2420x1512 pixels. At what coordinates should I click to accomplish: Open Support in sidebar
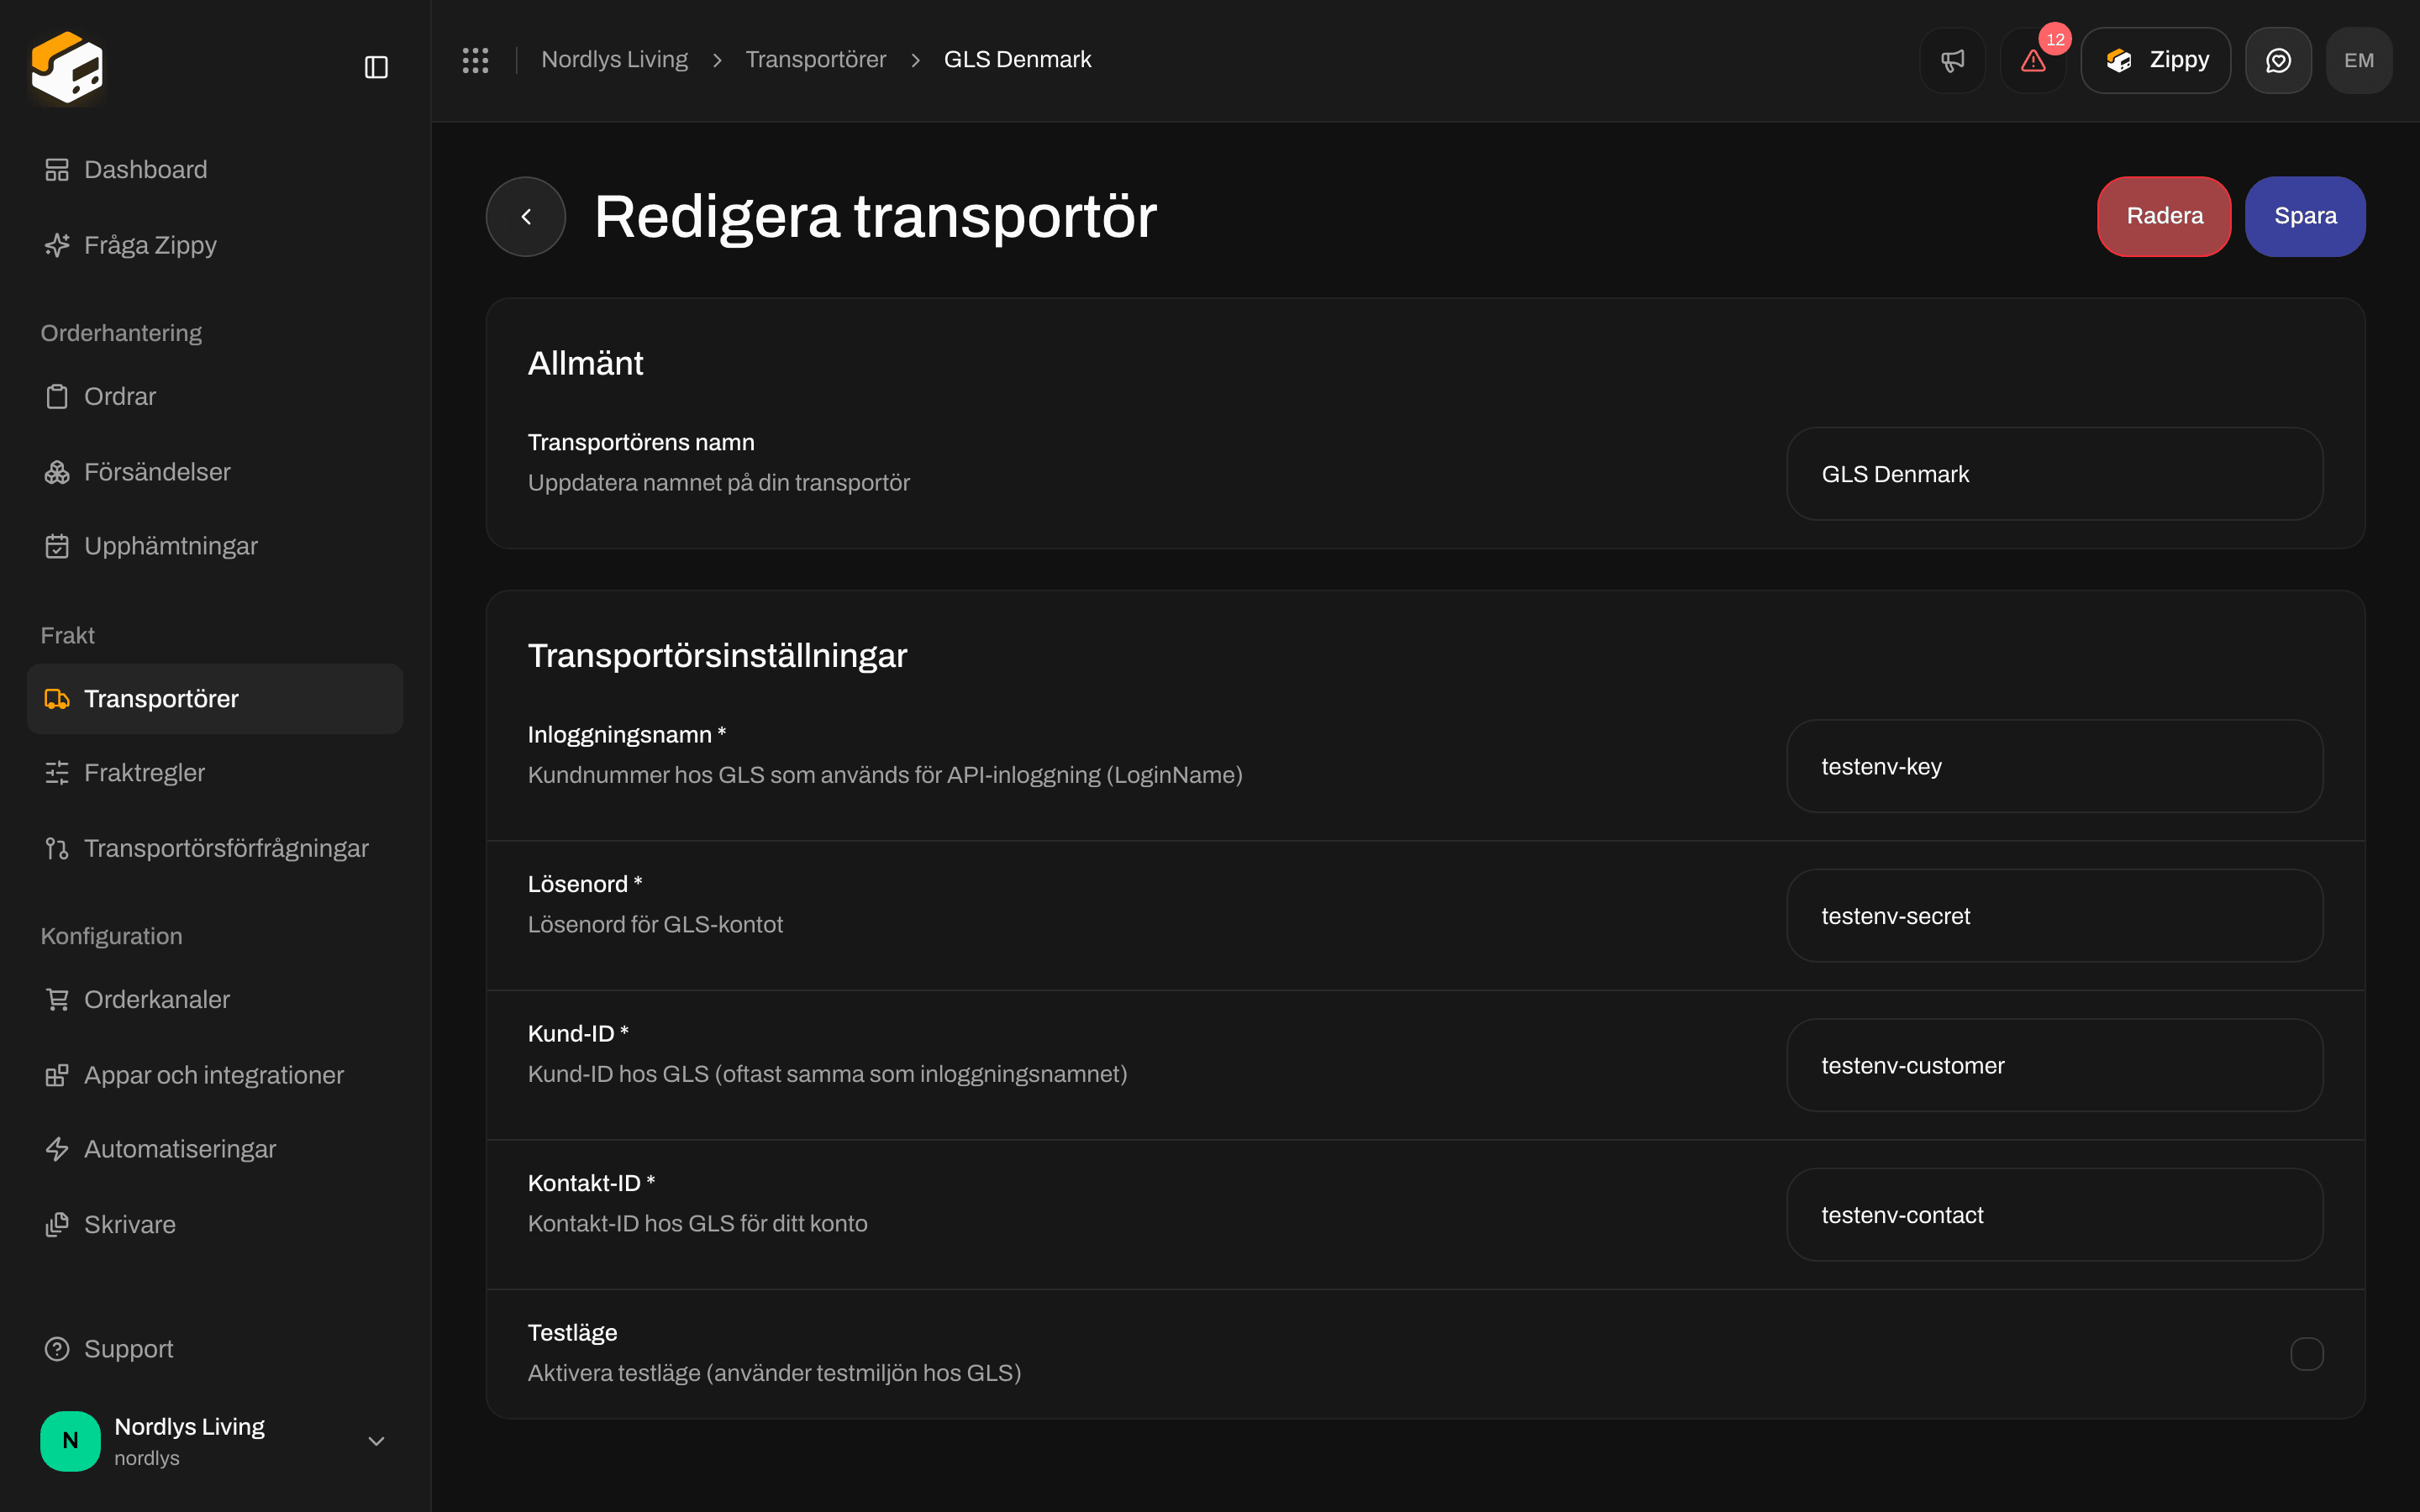tap(215, 1349)
